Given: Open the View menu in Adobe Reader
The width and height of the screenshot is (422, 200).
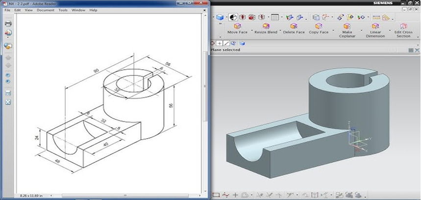Looking at the screenshot, I should 28,10.
